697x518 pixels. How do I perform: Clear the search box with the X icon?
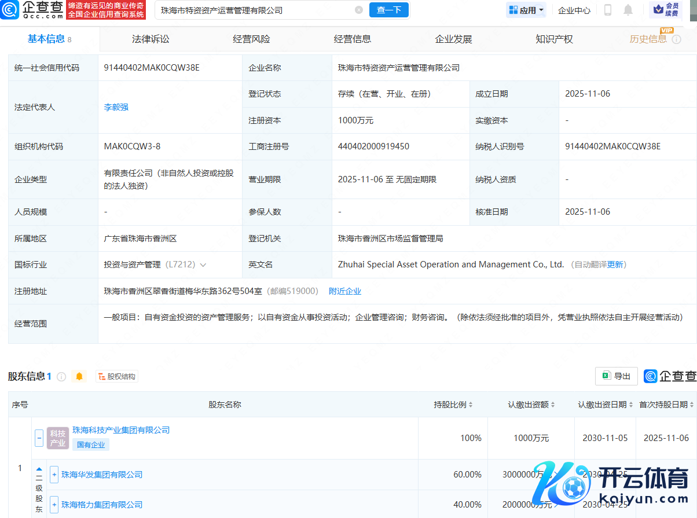pos(359,10)
